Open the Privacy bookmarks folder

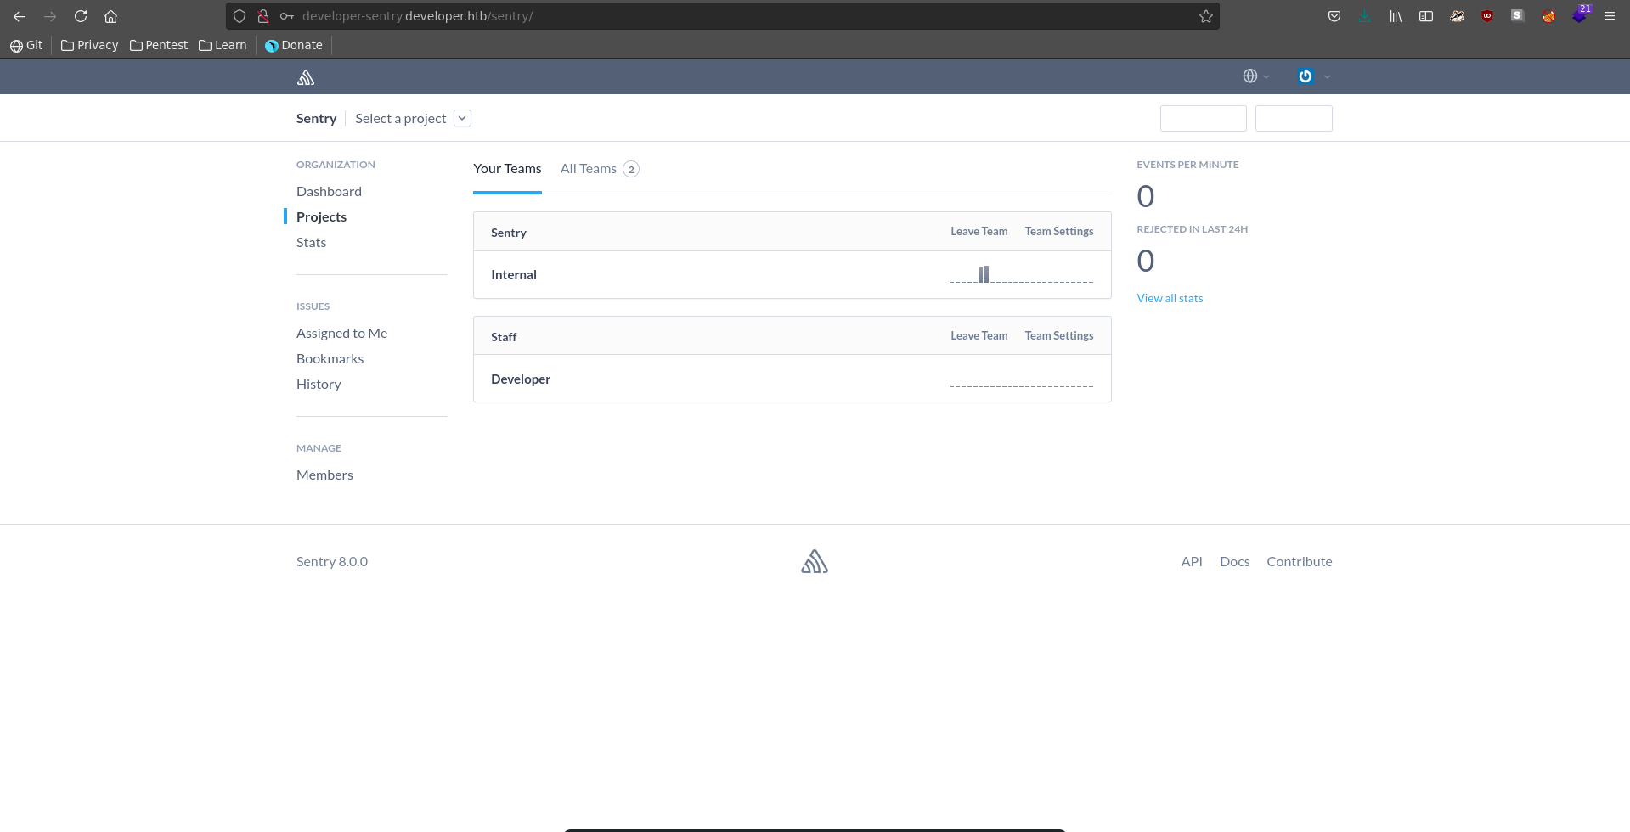(x=89, y=45)
